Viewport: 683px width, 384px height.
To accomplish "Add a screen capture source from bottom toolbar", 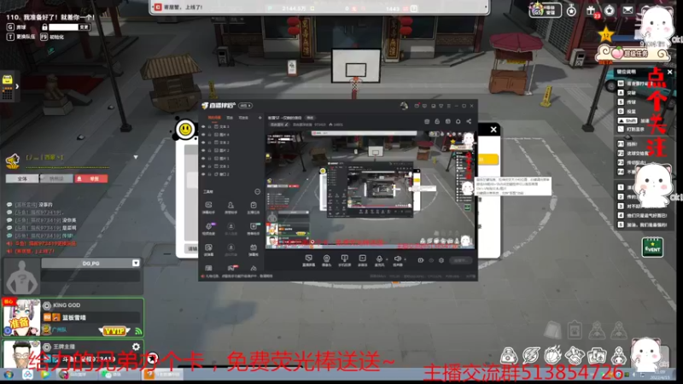I will pyautogui.click(x=308, y=260).
